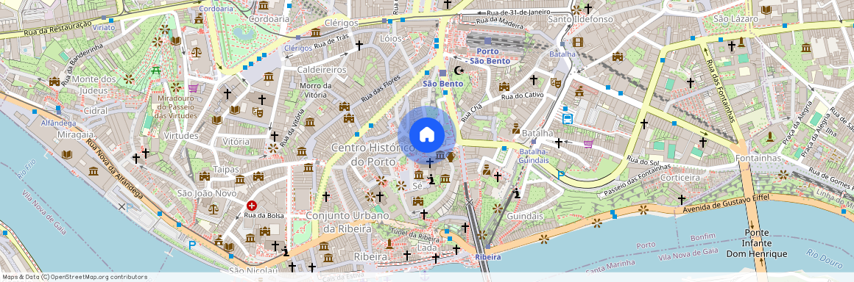The height and width of the screenshot is (282, 854).
Task: Select the Corticeira label
Action: 680,178
